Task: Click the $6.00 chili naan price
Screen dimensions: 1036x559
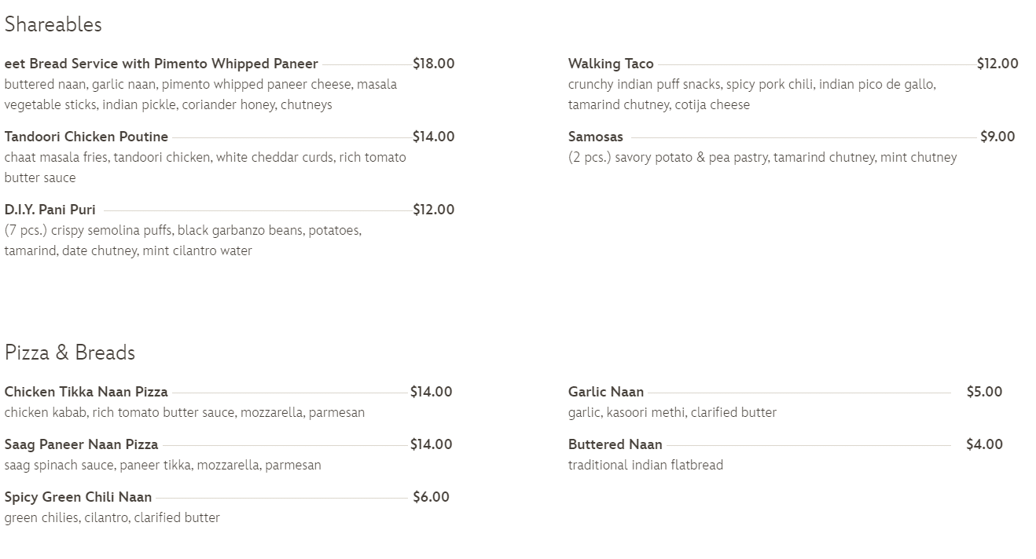Action: [432, 497]
